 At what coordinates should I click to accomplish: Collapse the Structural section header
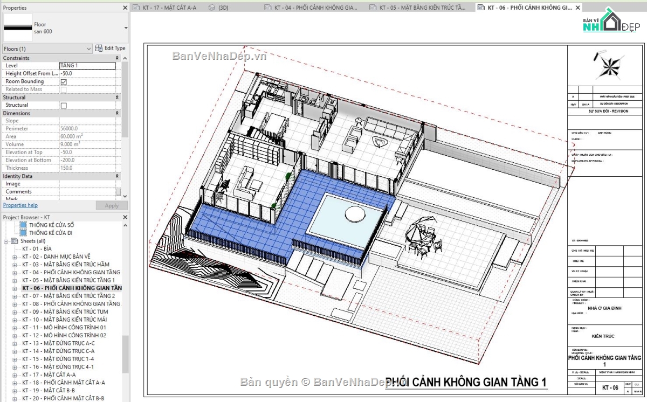[x=117, y=97]
